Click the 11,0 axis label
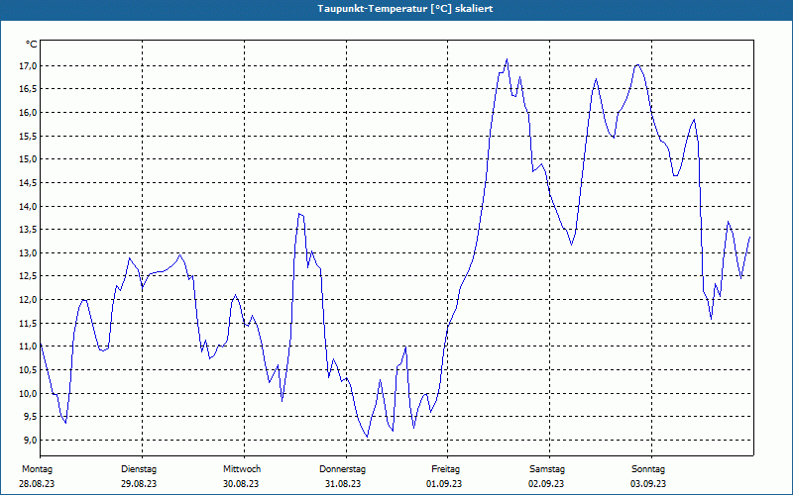Image resolution: width=793 pixels, height=495 pixels. click(x=30, y=346)
